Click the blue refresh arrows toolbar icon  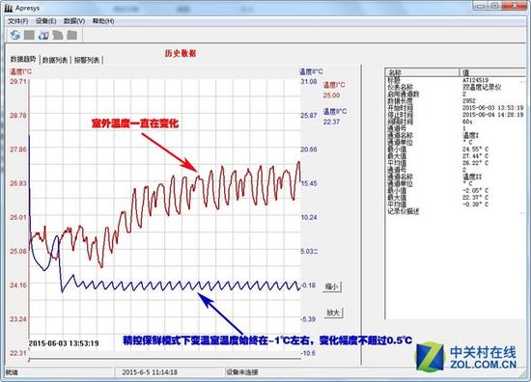[x=14, y=35]
